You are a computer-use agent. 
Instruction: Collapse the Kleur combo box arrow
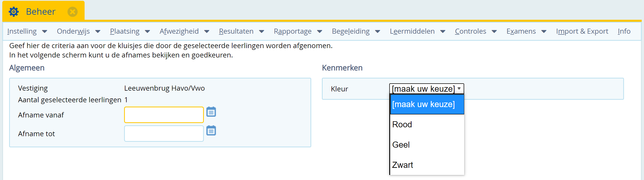[459, 89]
